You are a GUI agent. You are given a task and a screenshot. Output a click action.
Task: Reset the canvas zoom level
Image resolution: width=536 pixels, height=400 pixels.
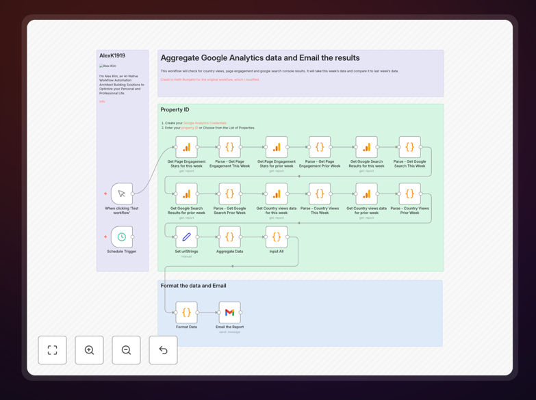point(163,350)
